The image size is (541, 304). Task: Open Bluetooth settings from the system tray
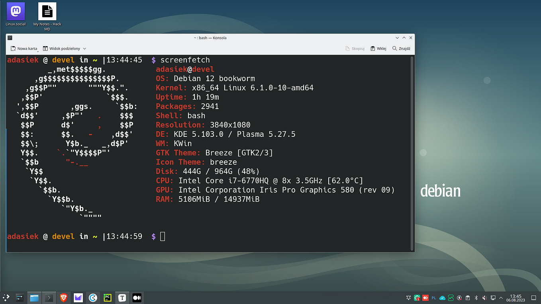[476, 297]
